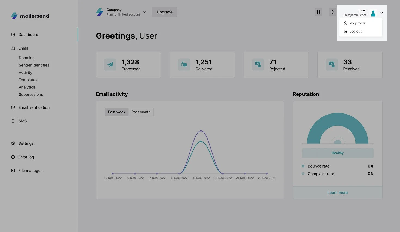
Task: Click the Rejected envelope icon
Action: (x=258, y=65)
